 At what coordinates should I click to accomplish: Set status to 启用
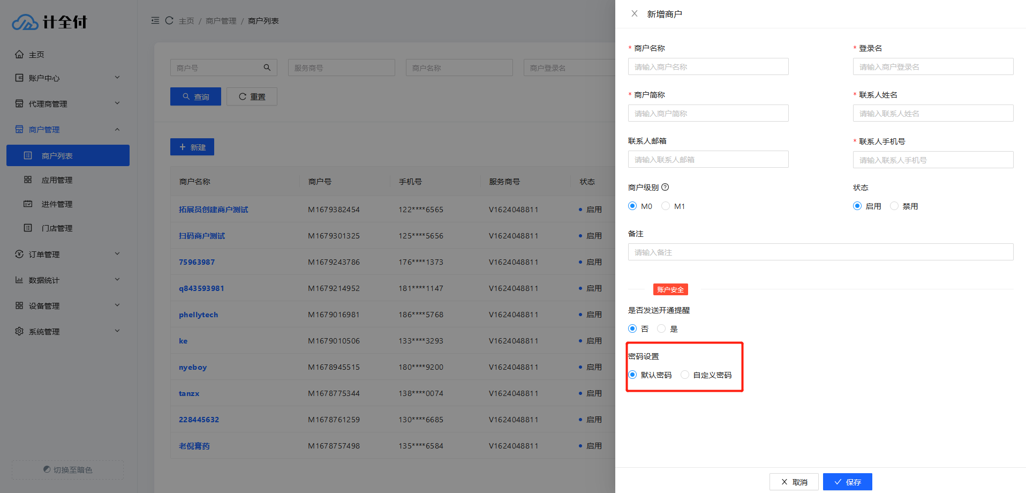tap(857, 206)
